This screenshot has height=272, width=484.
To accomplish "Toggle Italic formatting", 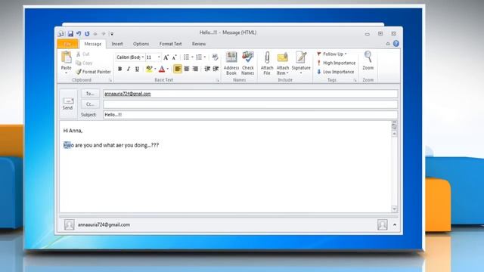I will tap(129, 69).
